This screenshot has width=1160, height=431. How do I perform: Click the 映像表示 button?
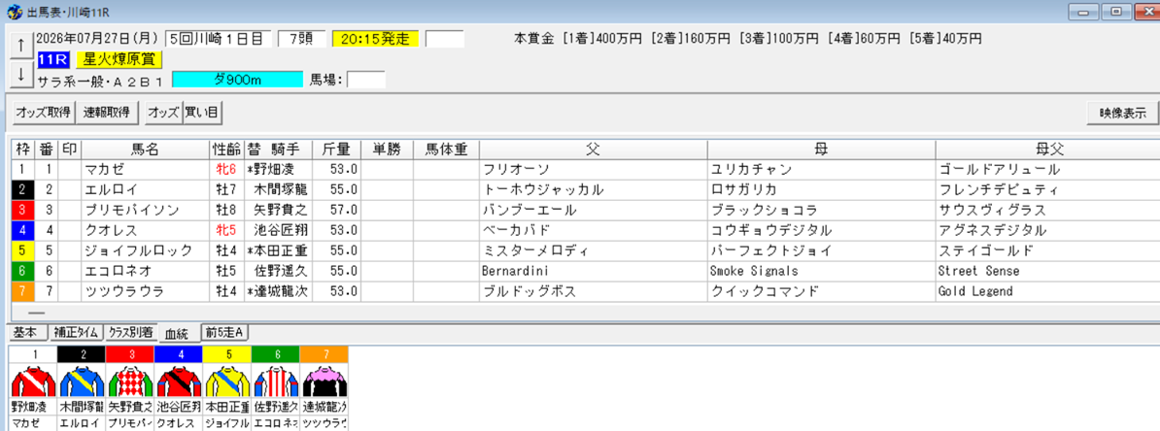point(1122,113)
